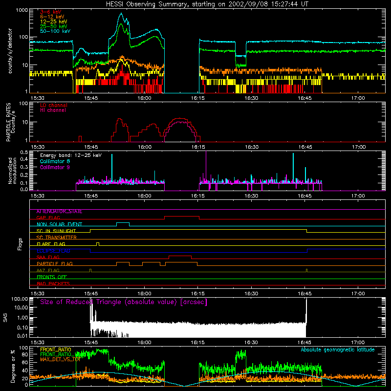The width and height of the screenshot is (391, 391).
Task: Select the 3-6 keV legend label
Action: pos(50,12)
